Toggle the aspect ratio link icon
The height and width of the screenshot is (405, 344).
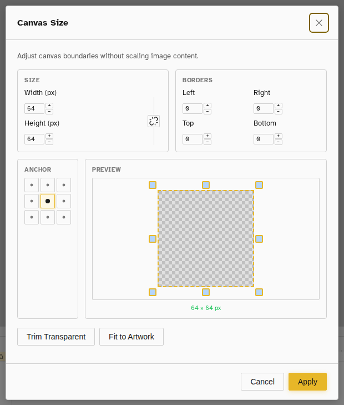154,121
